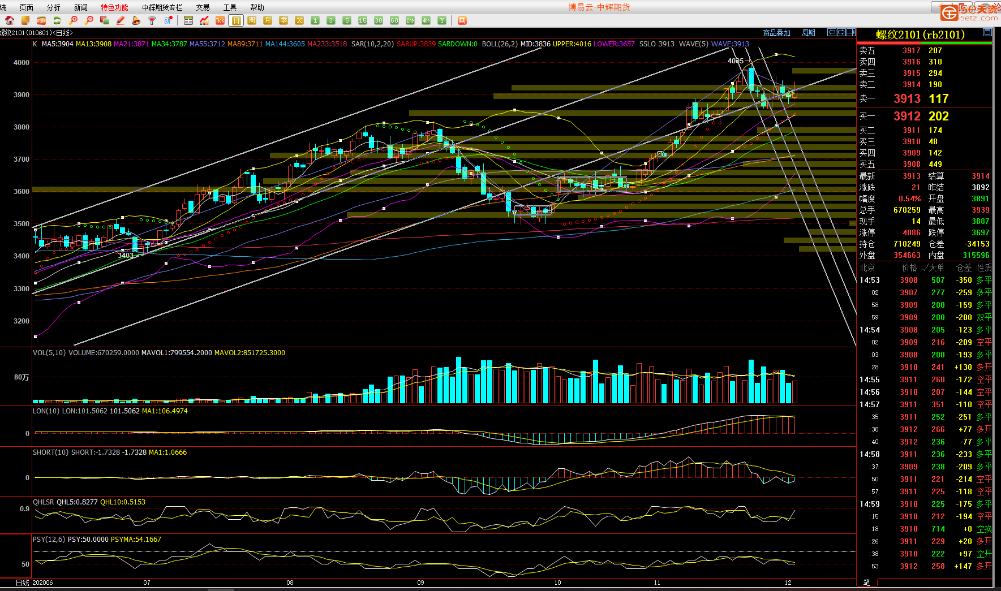Image resolution: width=1001 pixels, height=591 pixels.
Task: Switch to the Tick chart icon
Action: click(x=220, y=20)
